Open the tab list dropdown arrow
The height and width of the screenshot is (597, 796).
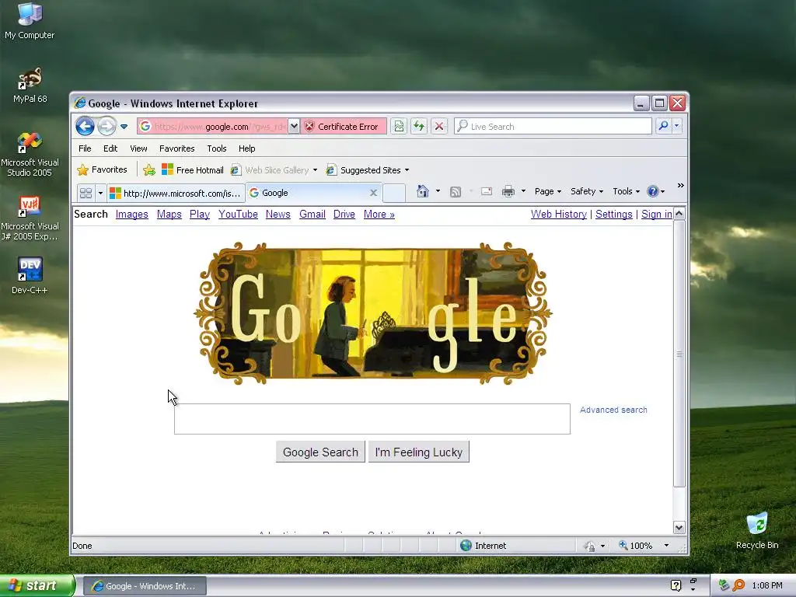[100, 193]
